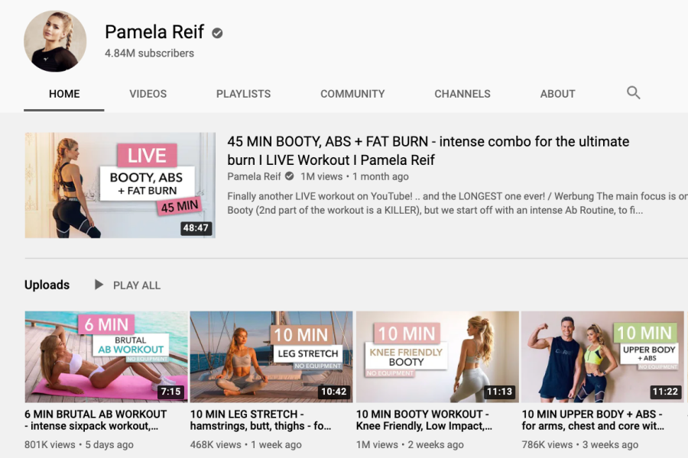Open the 6 MIN Brutal Ab Workout thumbnail
This screenshot has height=458, width=688.
coord(105,356)
